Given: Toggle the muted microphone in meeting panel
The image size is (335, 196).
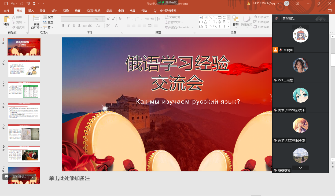Looking at the screenshot, I should coord(277,18).
